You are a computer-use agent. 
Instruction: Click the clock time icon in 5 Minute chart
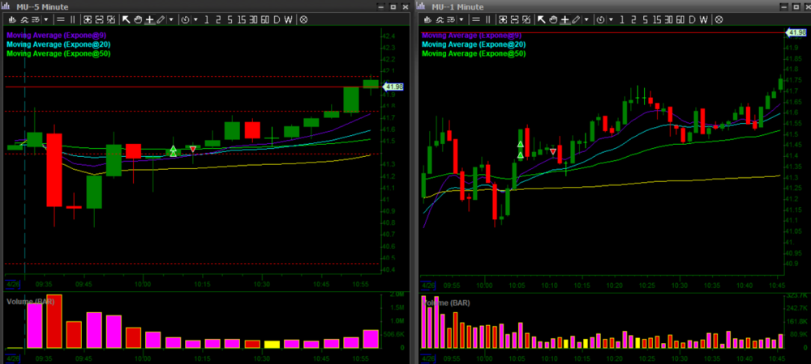tap(186, 19)
